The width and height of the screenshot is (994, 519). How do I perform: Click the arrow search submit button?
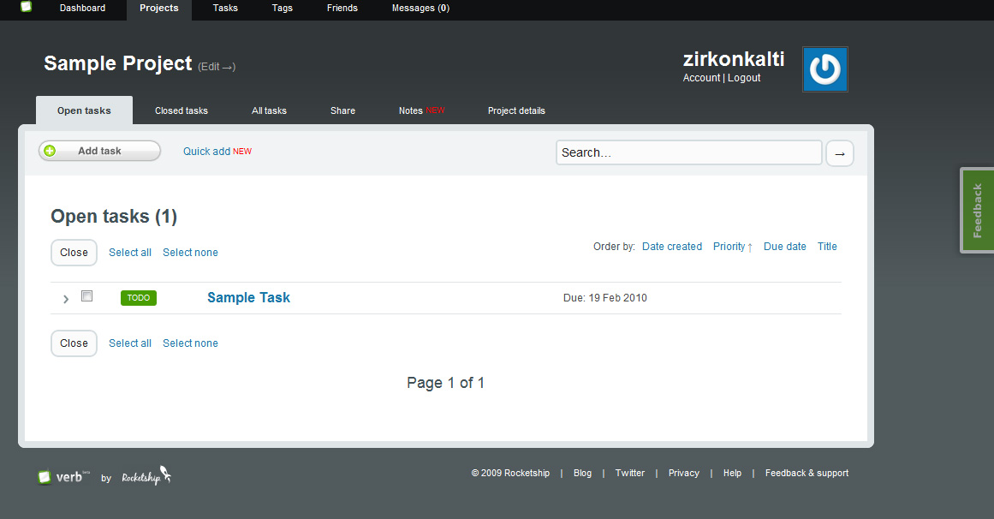[x=839, y=153]
